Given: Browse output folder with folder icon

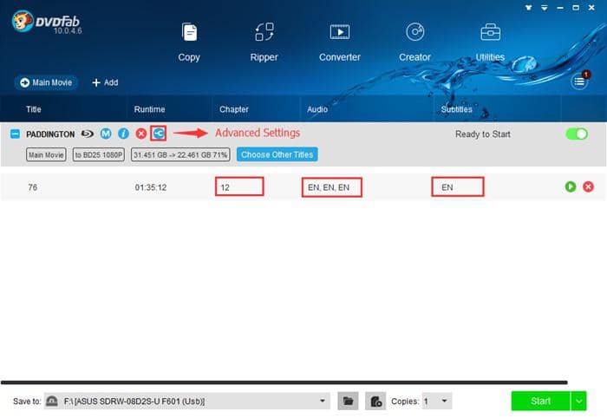Looking at the screenshot, I should [348, 401].
